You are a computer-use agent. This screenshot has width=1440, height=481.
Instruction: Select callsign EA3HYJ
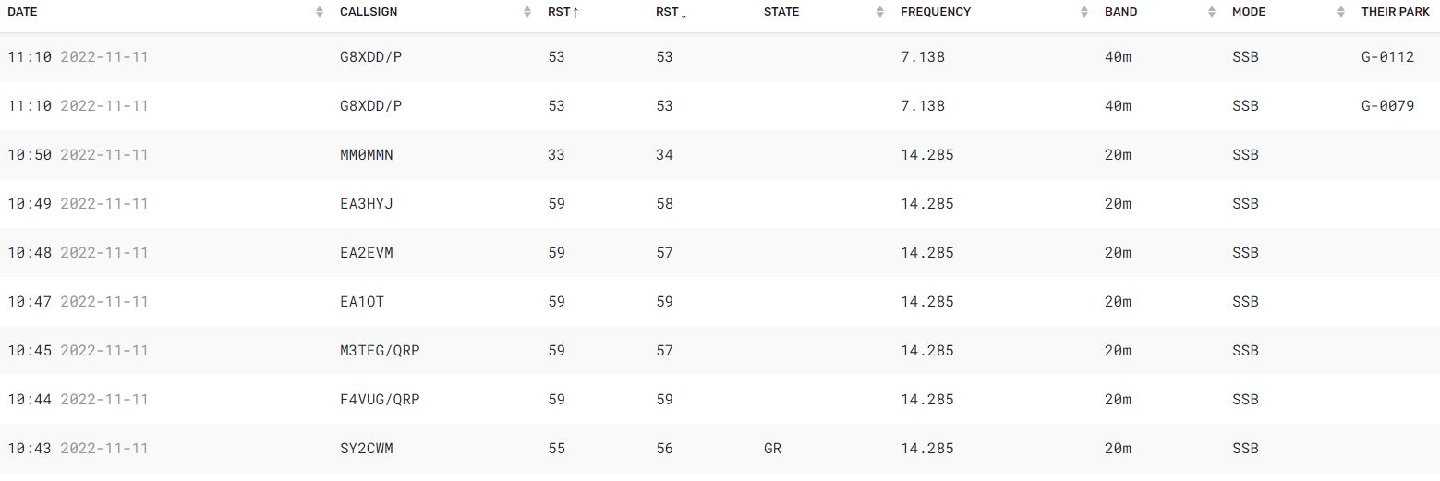pyautogui.click(x=367, y=204)
